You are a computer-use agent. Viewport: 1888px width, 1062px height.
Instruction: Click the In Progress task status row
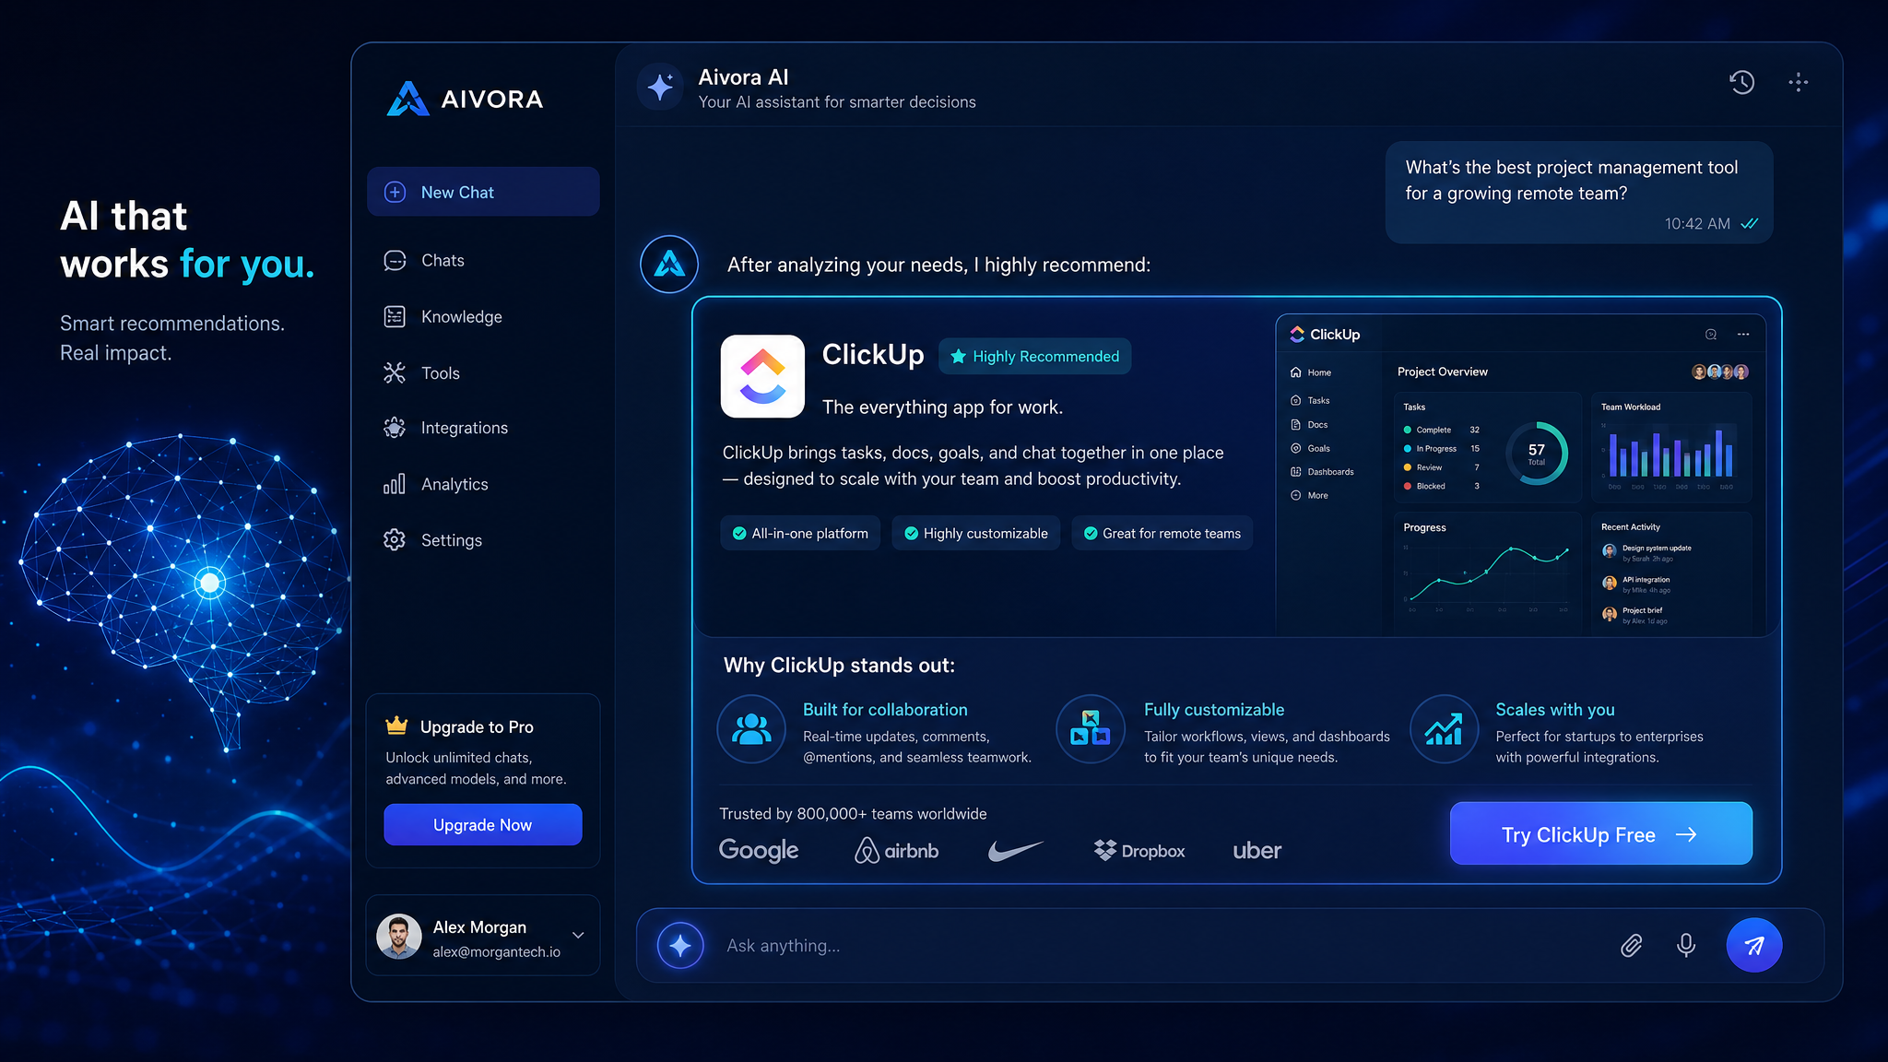tap(1441, 448)
